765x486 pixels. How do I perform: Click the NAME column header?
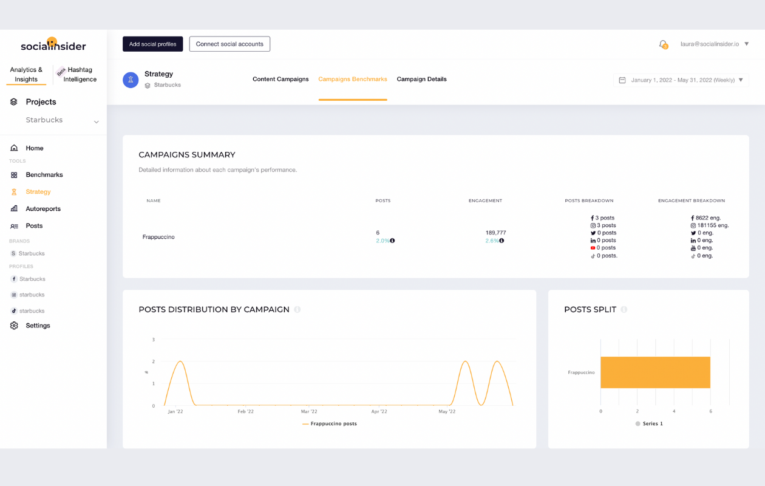[x=154, y=200]
